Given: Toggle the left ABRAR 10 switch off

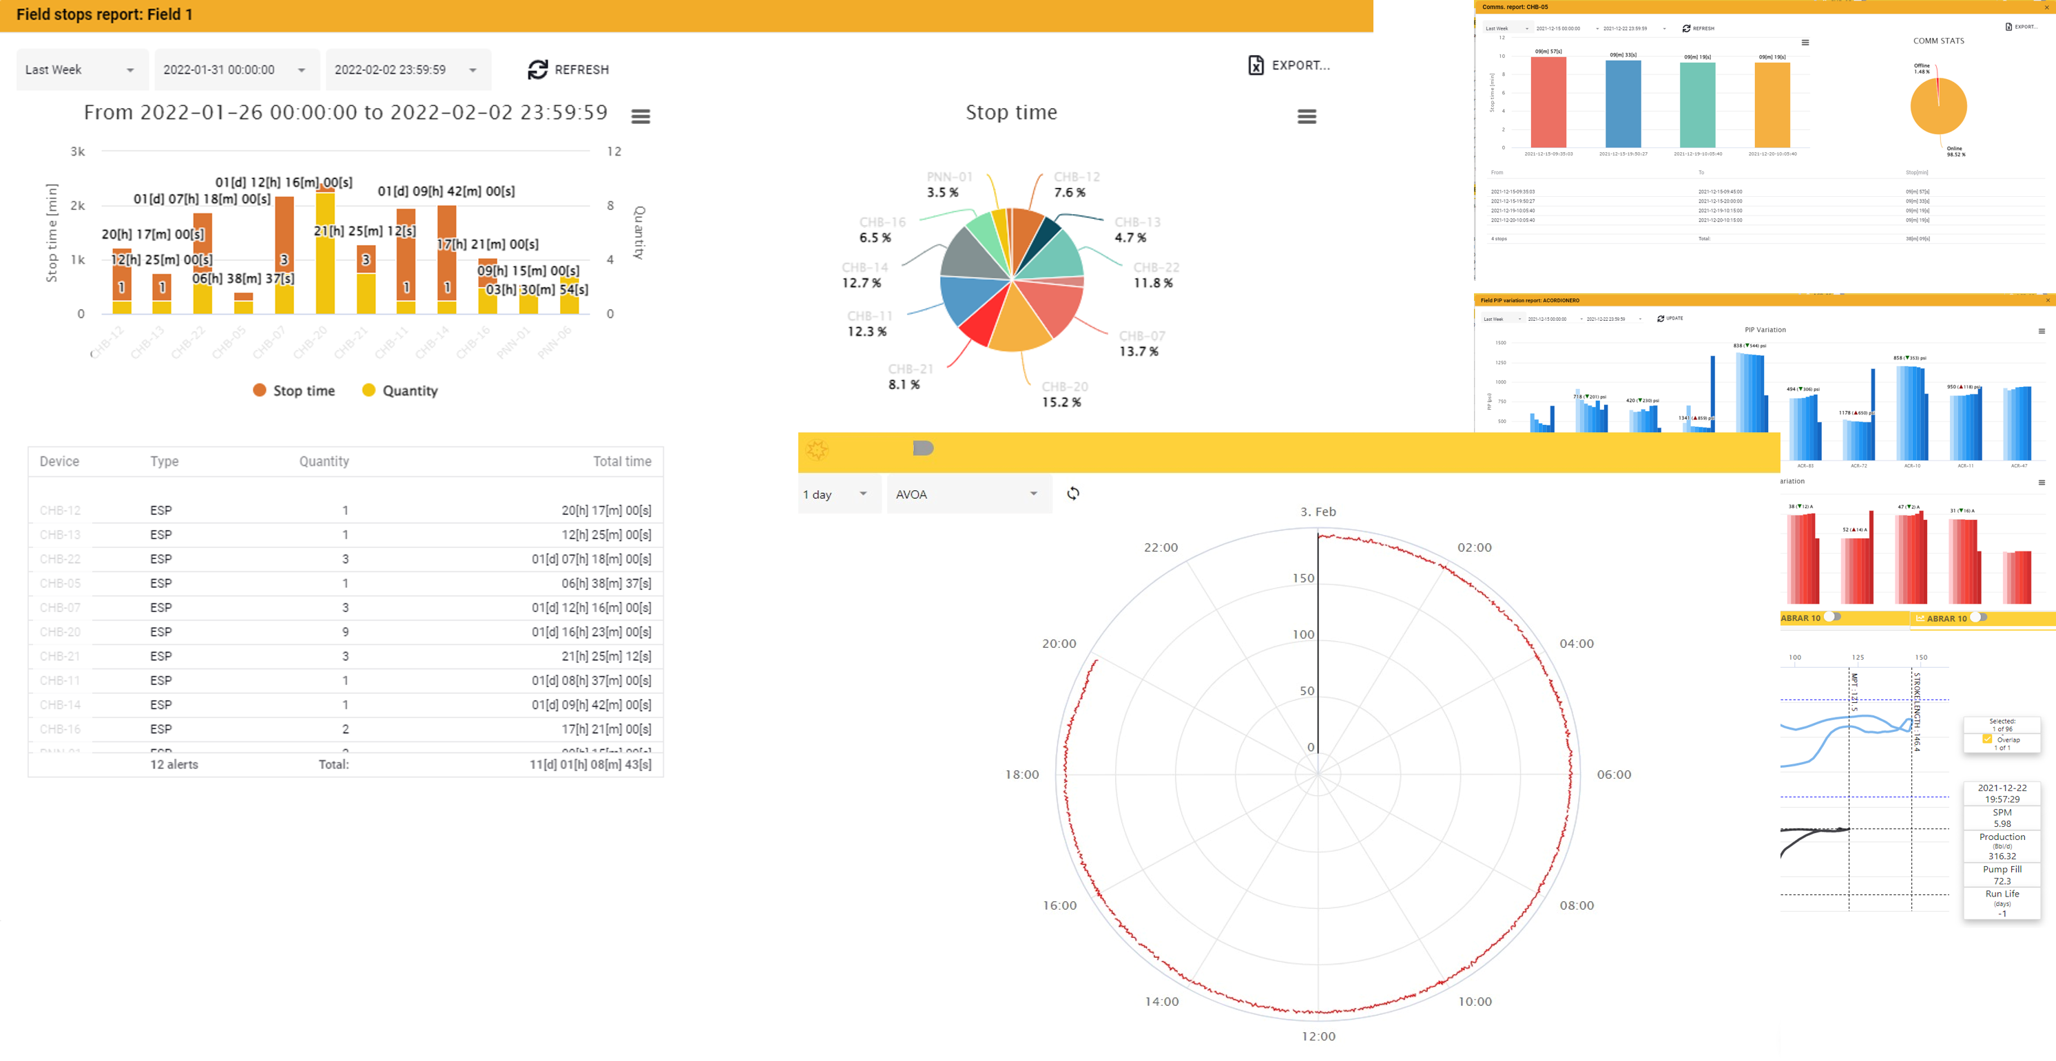Looking at the screenshot, I should coord(1834,618).
